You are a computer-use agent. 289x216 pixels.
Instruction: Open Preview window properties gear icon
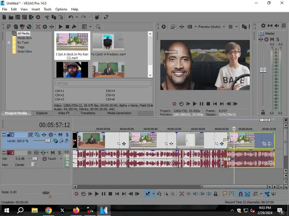164,27
